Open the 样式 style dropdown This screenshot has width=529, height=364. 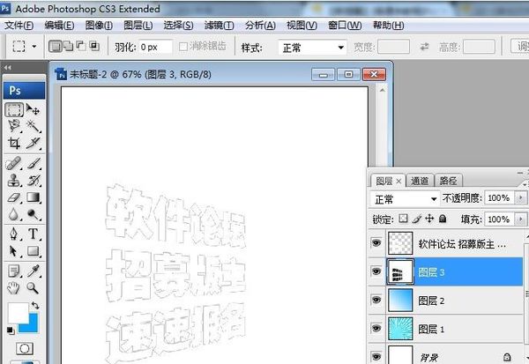(x=312, y=48)
